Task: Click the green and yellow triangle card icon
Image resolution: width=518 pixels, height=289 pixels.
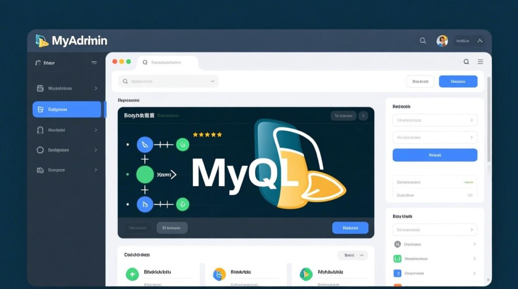Action: [306, 274]
